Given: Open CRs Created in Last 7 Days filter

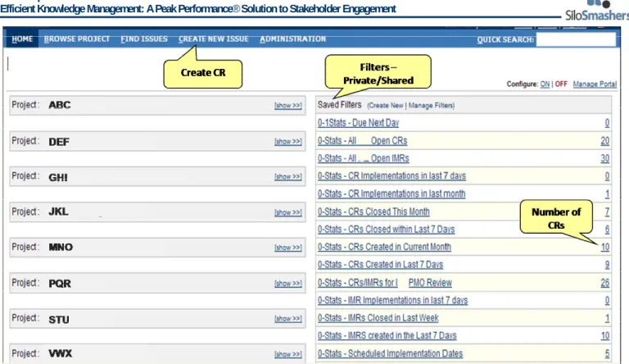Looking at the screenshot, I should tap(380, 264).
